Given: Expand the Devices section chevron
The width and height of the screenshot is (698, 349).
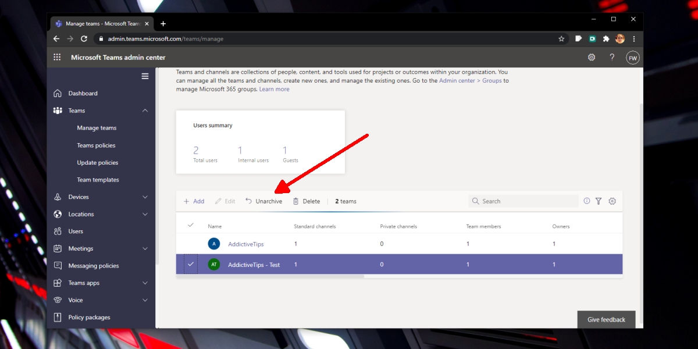Looking at the screenshot, I should point(145,197).
